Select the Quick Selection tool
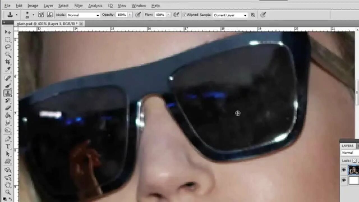359x202 pixels. tap(8, 54)
